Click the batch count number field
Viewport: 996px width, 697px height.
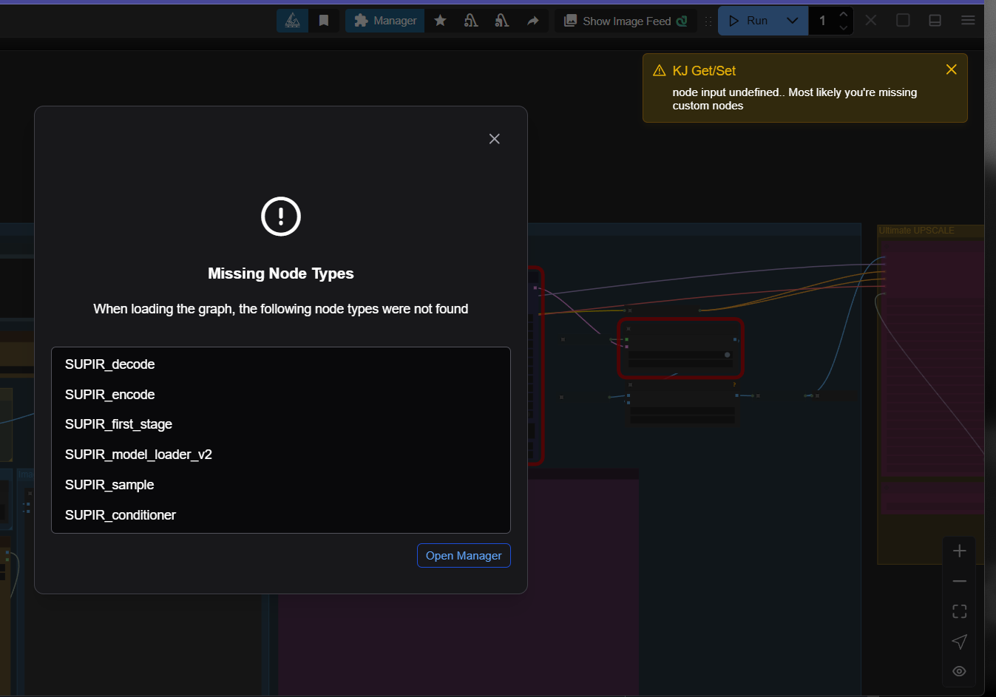tap(823, 21)
